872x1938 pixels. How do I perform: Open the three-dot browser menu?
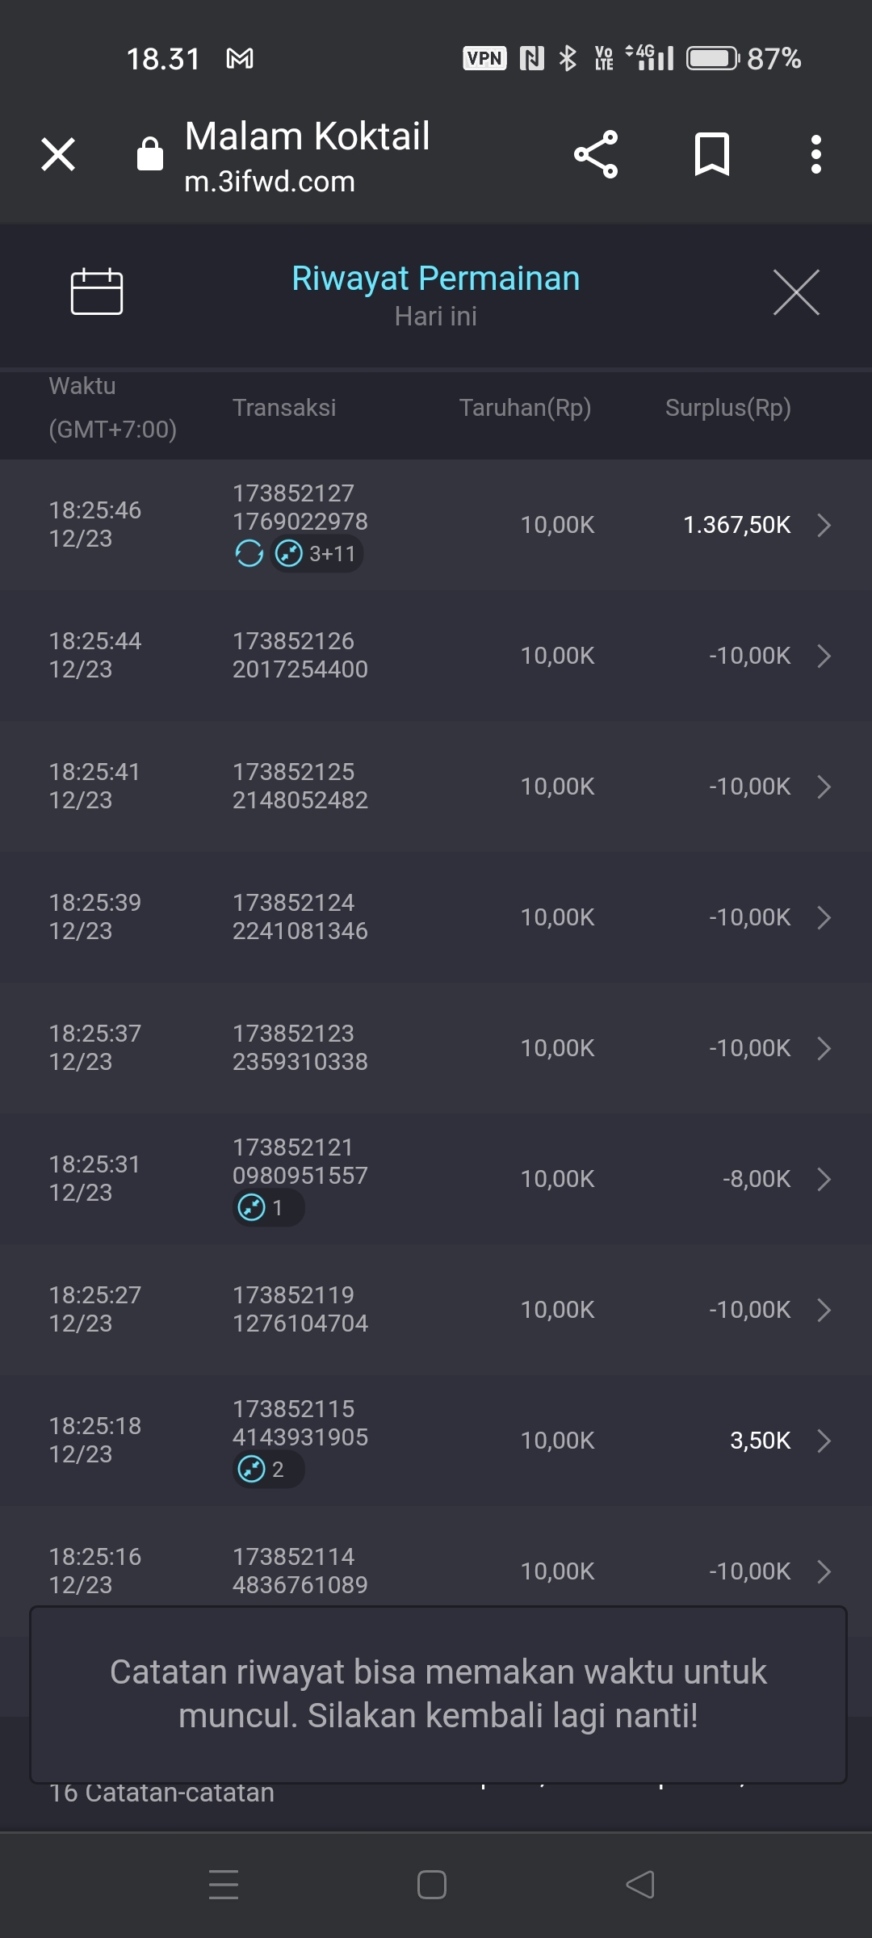tap(815, 154)
